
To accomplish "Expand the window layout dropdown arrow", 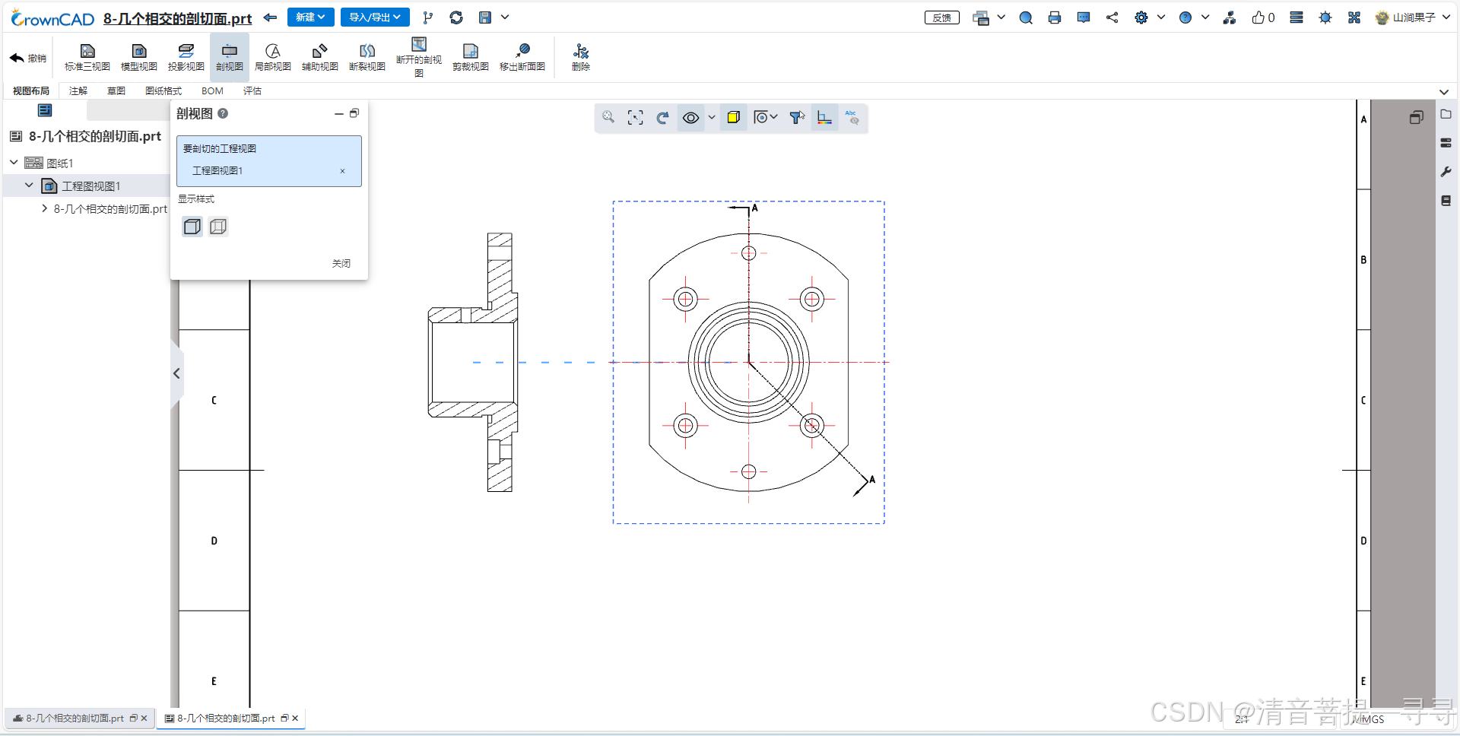I will coord(1001,17).
